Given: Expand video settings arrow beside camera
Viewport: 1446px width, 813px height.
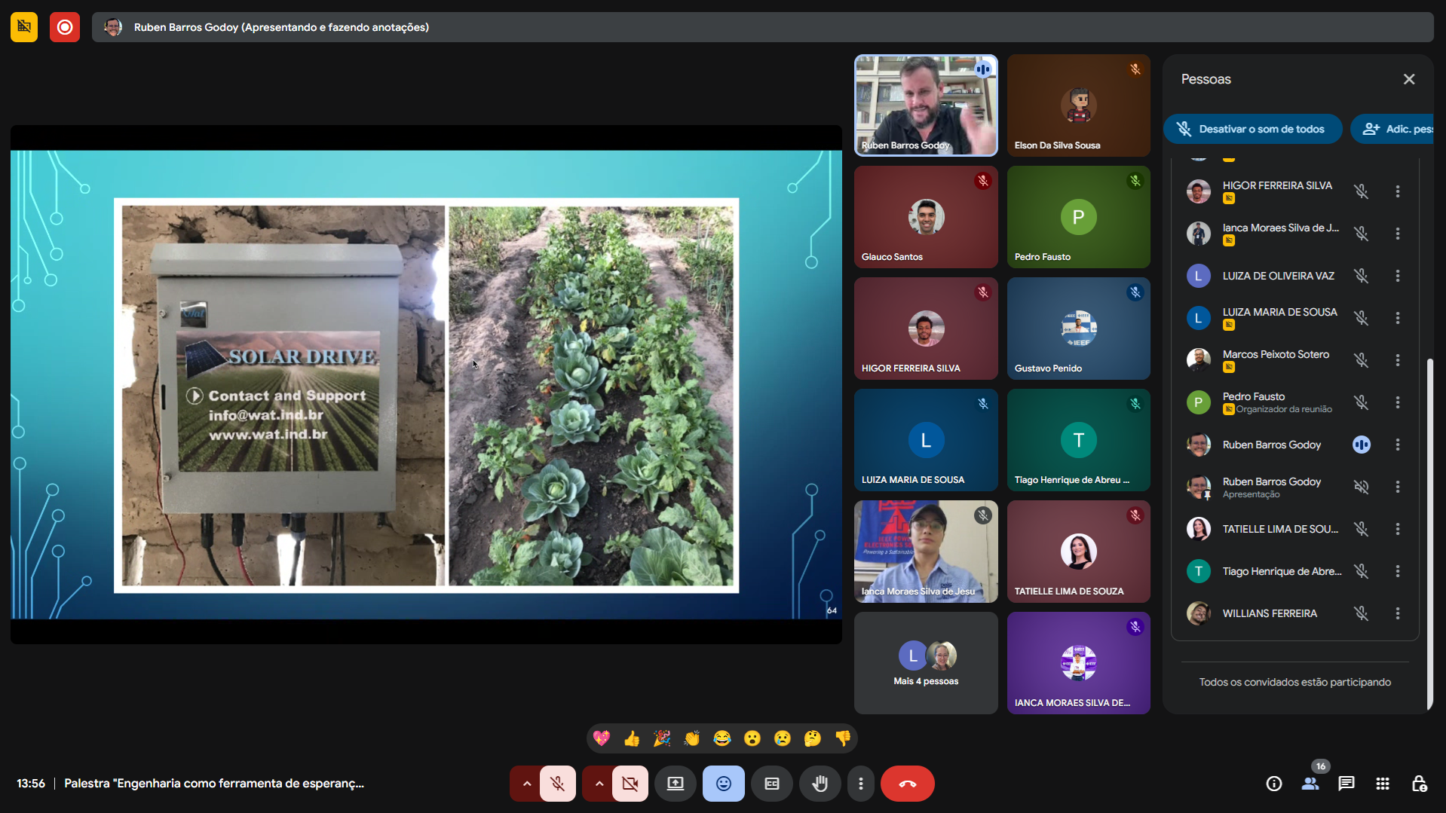Looking at the screenshot, I should click(x=599, y=784).
